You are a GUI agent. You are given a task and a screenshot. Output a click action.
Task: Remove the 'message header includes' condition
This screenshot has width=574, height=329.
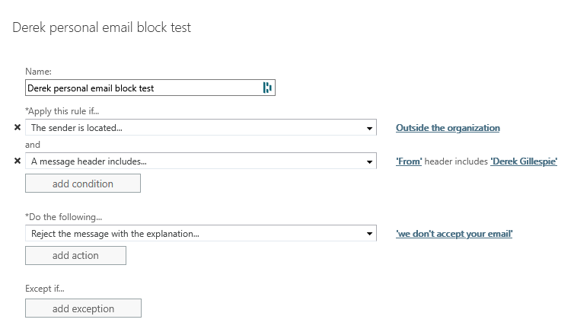[x=18, y=161]
